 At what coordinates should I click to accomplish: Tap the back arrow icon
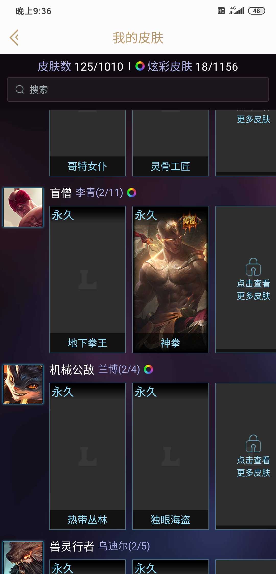pyautogui.click(x=14, y=38)
